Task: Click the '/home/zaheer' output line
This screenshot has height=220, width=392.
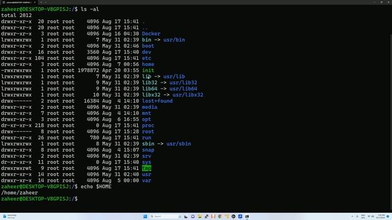Action: pyautogui.click(x=20, y=193)
